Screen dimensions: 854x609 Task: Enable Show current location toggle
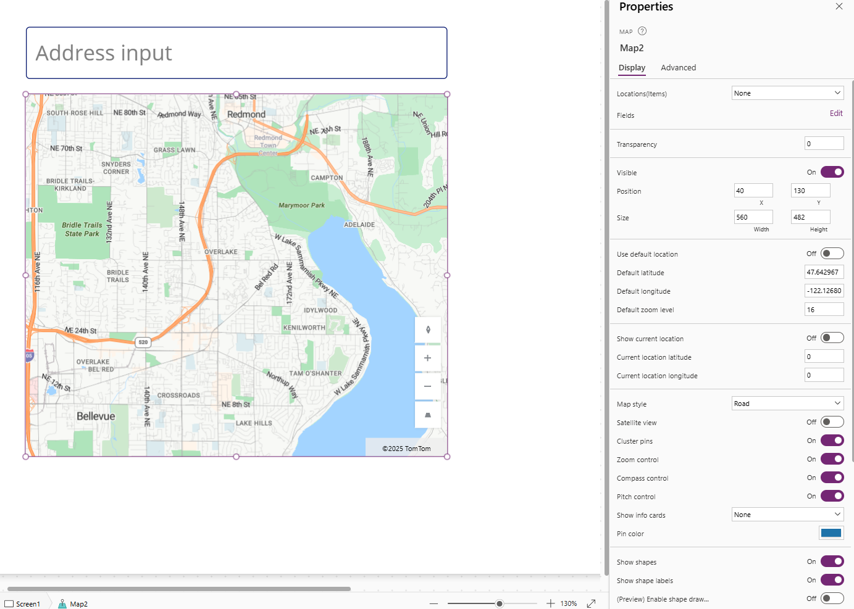[832, 338]
